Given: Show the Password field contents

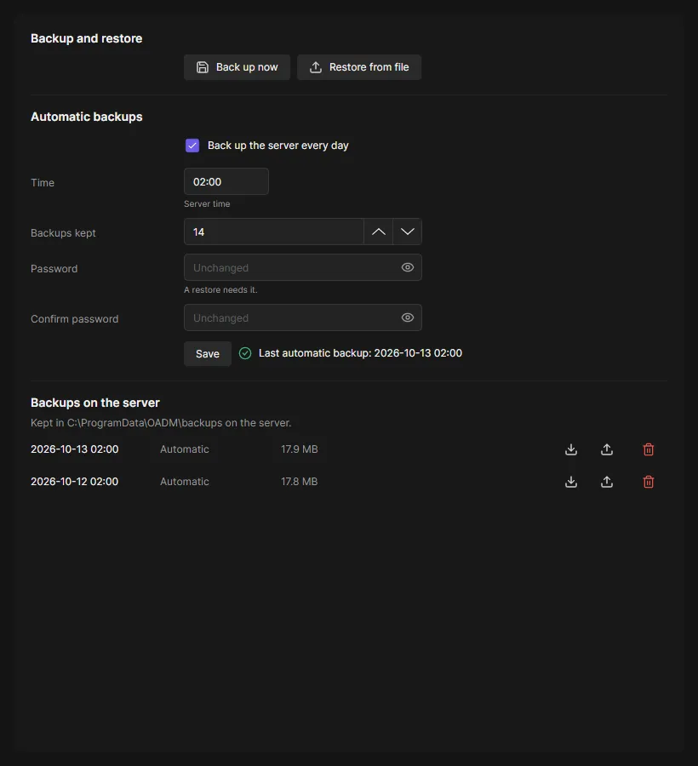Looking at the screenshot, I should tap(408, 267).
